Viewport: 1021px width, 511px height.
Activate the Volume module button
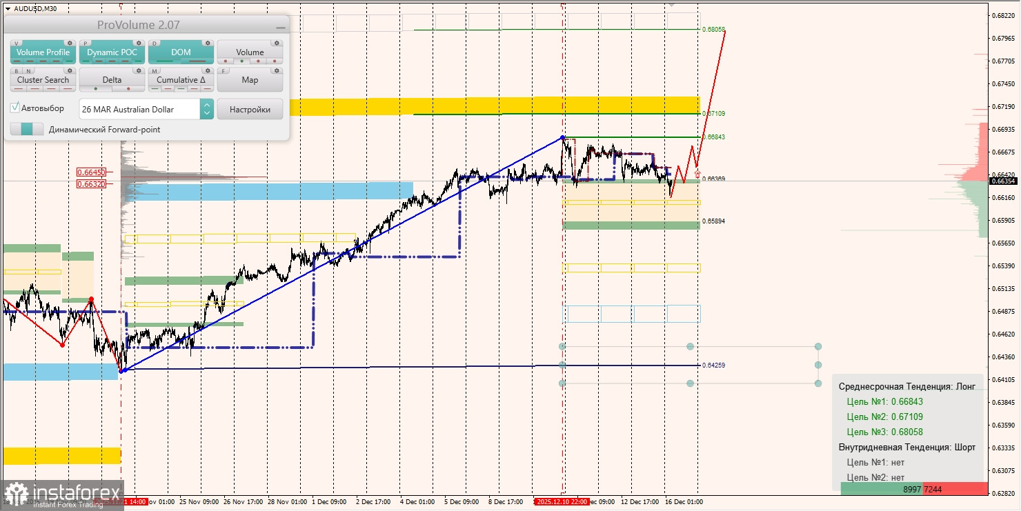tap(250, 52)
